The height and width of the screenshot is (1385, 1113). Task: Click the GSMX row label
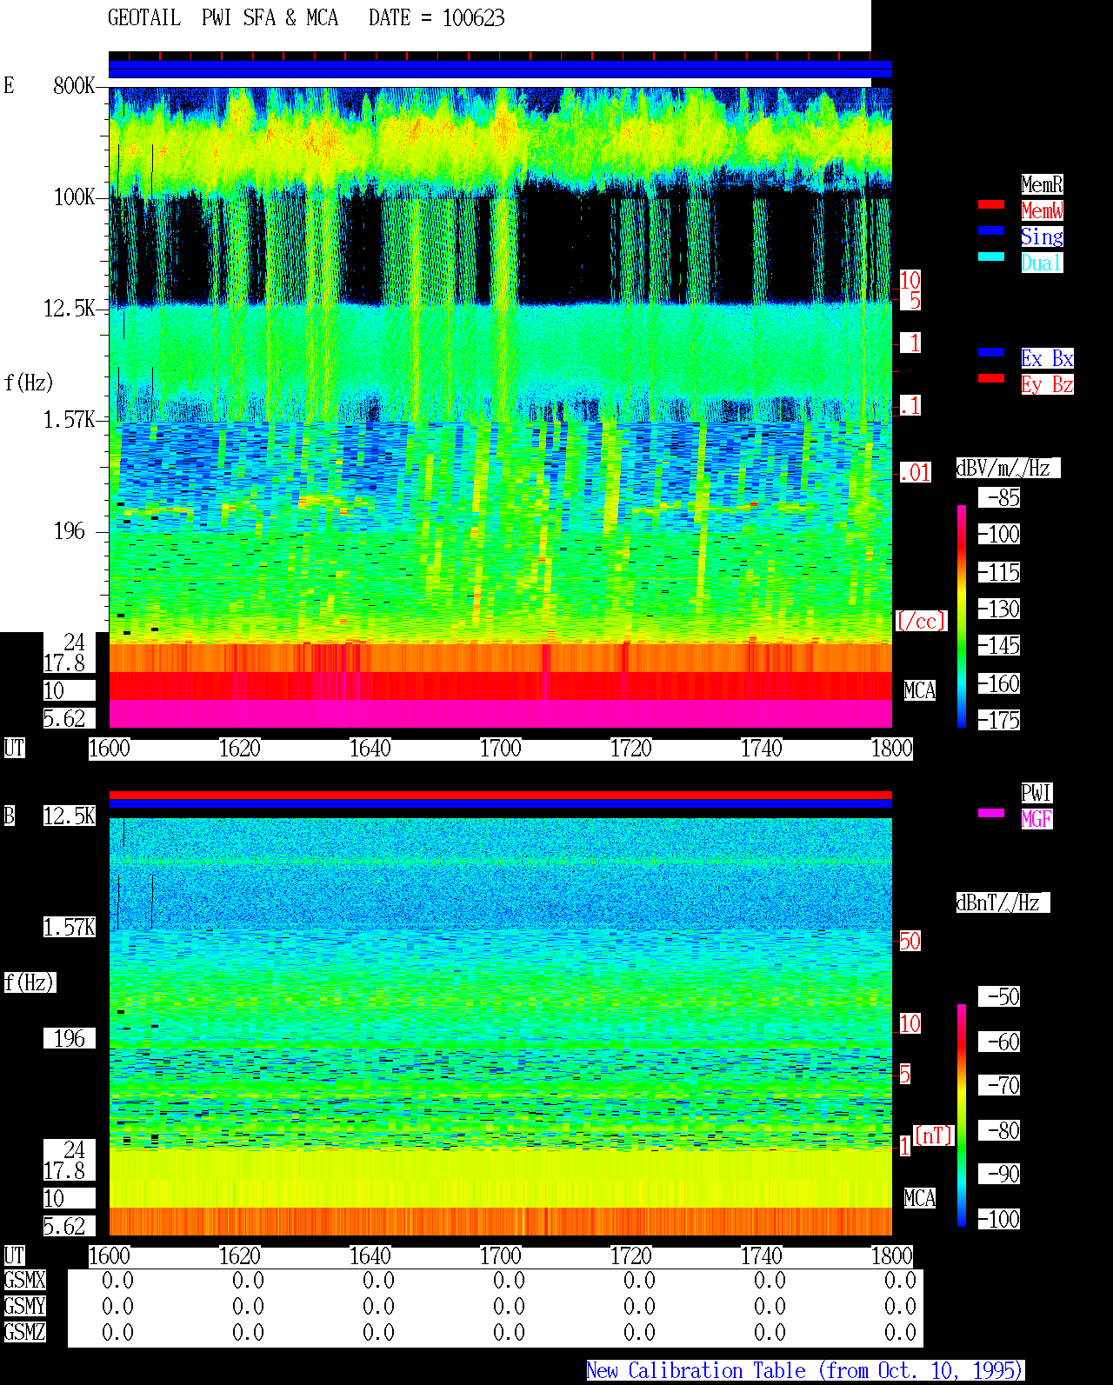(x=24, y=1280)
